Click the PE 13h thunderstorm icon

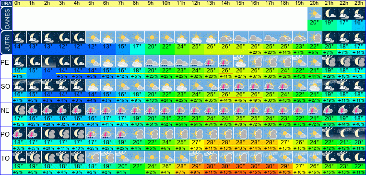pyautogui.click(x=211, y=61)
